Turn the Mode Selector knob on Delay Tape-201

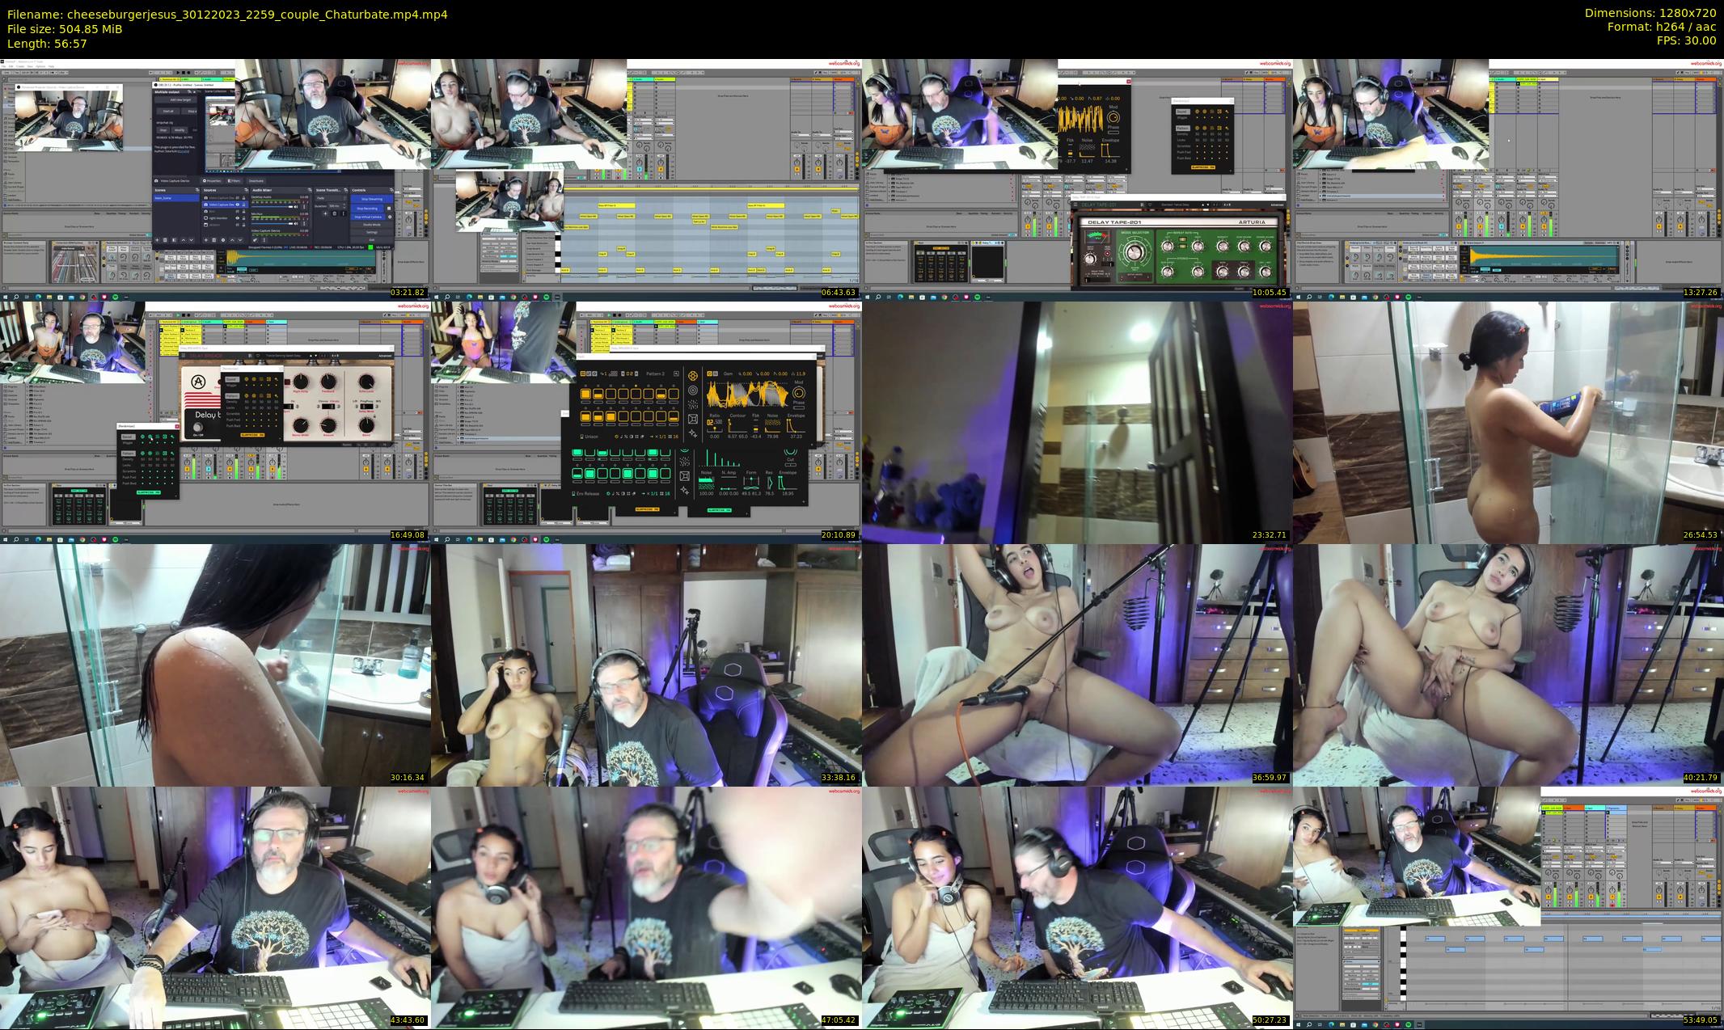(x=1135, y=252)
